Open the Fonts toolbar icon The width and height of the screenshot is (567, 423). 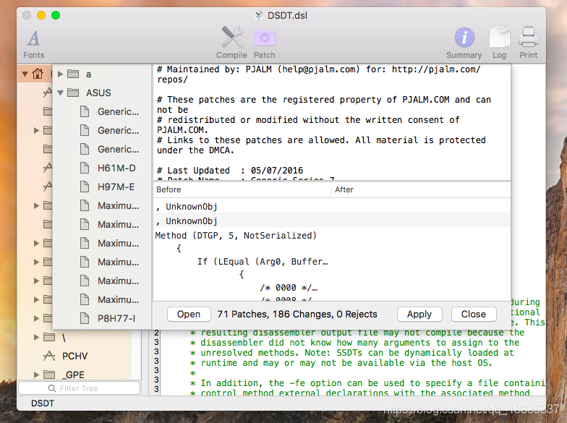point(33,38)
